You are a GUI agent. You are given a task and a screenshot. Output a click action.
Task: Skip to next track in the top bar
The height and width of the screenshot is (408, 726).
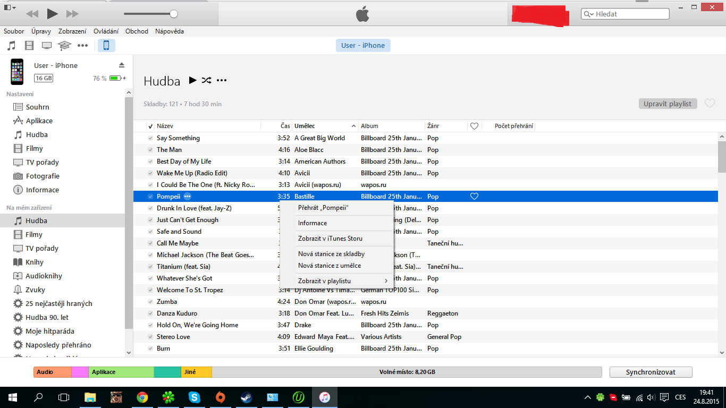coord(72,14)
